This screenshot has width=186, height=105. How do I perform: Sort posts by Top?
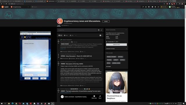coord(71,35)
